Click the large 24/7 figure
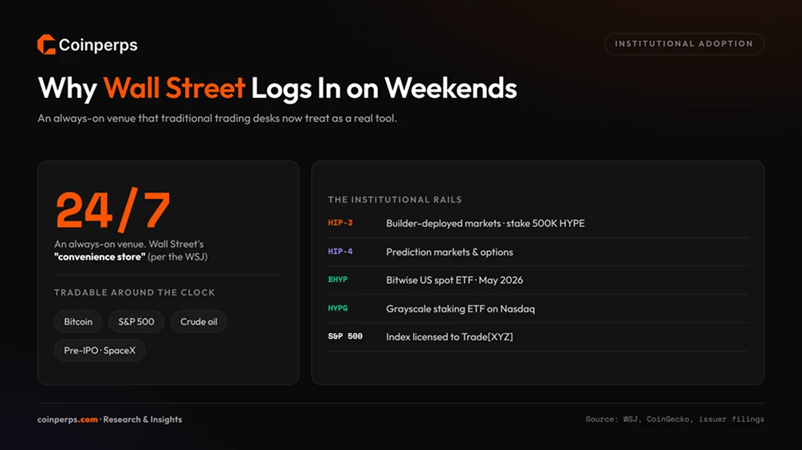This screenshot has height=450, width=802. [112, 209]
